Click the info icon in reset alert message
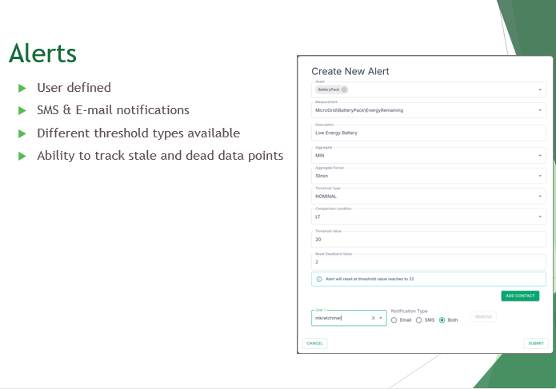This screenshot has width=556, height=389. [319, 279]
